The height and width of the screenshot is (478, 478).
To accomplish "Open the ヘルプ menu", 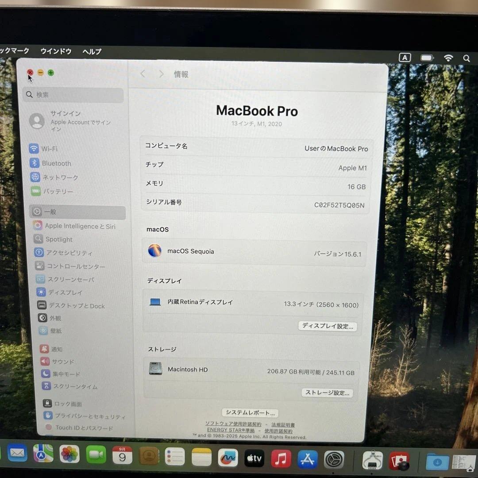I will 91,51.
